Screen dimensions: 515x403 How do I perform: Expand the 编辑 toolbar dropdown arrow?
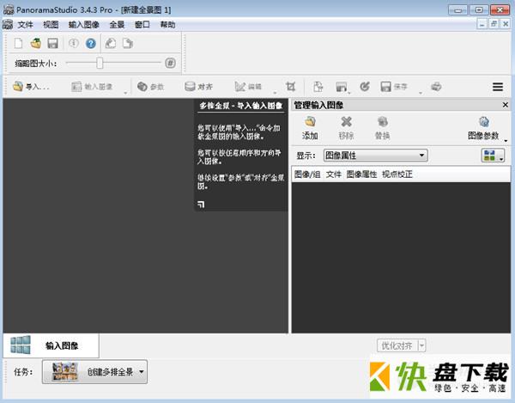(275, 93)
